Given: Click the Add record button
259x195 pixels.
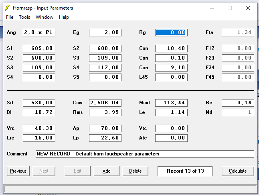Looking at the screenshot, I should [106, 171].
